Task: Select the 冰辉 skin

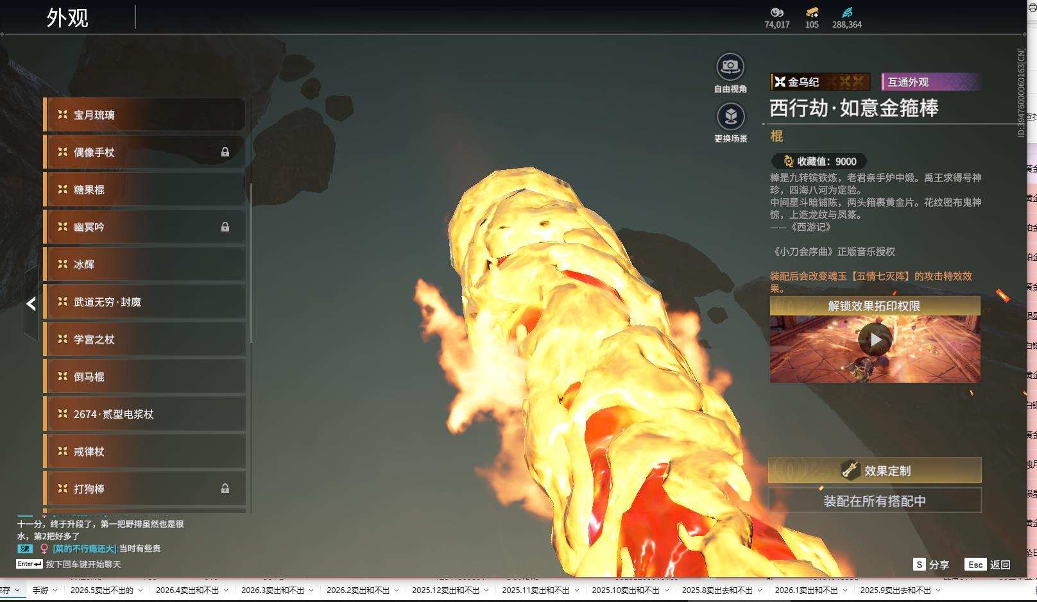Action: [x=144, y=264]
